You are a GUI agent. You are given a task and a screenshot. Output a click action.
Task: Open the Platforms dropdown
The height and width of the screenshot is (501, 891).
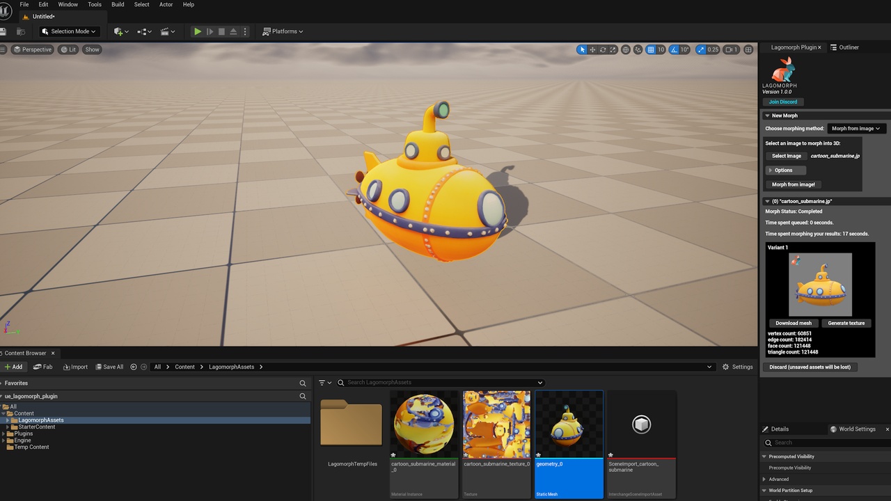tap(283, 31)
